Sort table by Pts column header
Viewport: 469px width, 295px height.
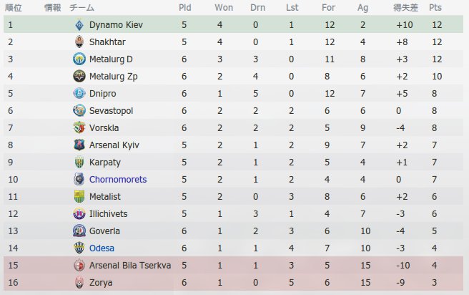435,7
